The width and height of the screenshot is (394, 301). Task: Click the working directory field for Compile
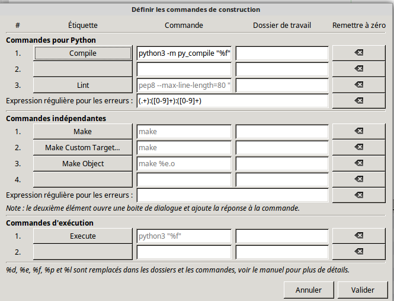click(x=282, y=53)
